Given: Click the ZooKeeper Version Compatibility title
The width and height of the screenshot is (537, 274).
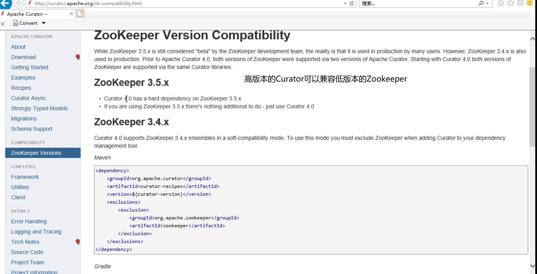Looking at the screenshot, I should [x=192, y=35].
